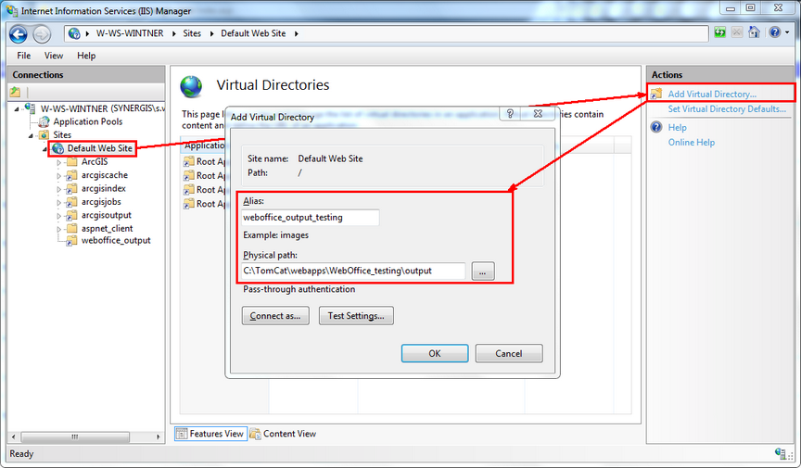Click arrow after Default Web Site breadcrumb
The height and width of the screenshot is (468, 801).
pyautogui.click(x=297, y=33)
